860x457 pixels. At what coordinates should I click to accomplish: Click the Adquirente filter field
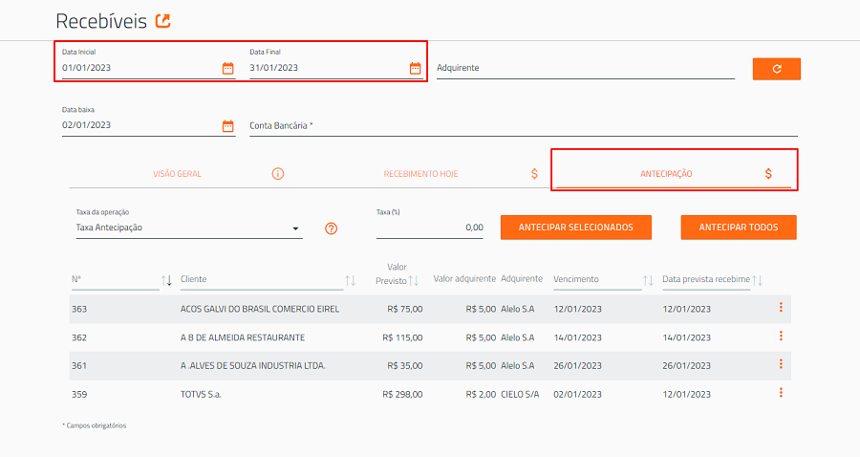(x=585, y=68)
